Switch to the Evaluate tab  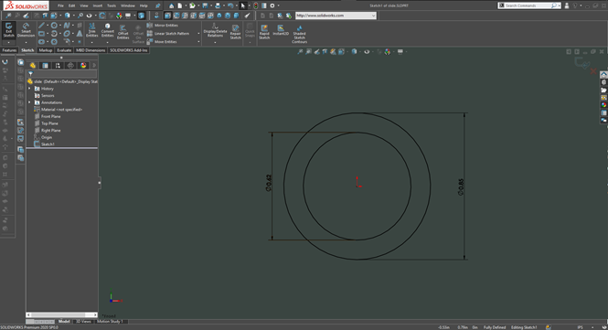tap(64, 50)
